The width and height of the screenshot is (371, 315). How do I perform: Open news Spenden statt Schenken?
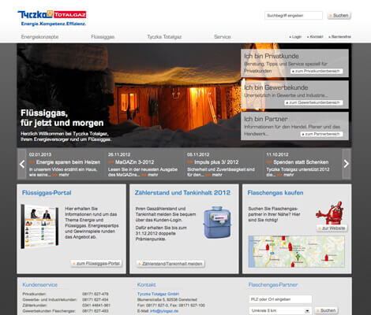301,162
